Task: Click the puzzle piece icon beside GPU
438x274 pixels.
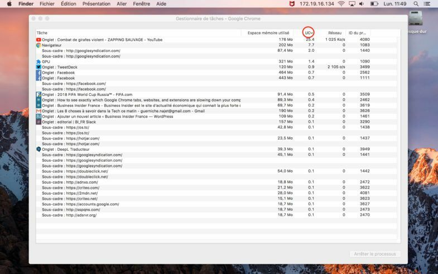Action: (x=38, y=62)
